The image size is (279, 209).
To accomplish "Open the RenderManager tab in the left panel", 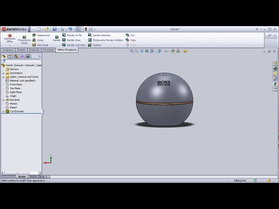I will pos(28,56).
